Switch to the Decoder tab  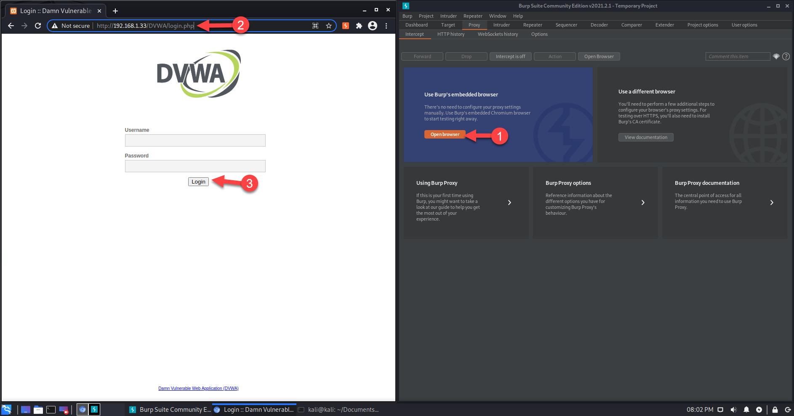tap(599, 25)
